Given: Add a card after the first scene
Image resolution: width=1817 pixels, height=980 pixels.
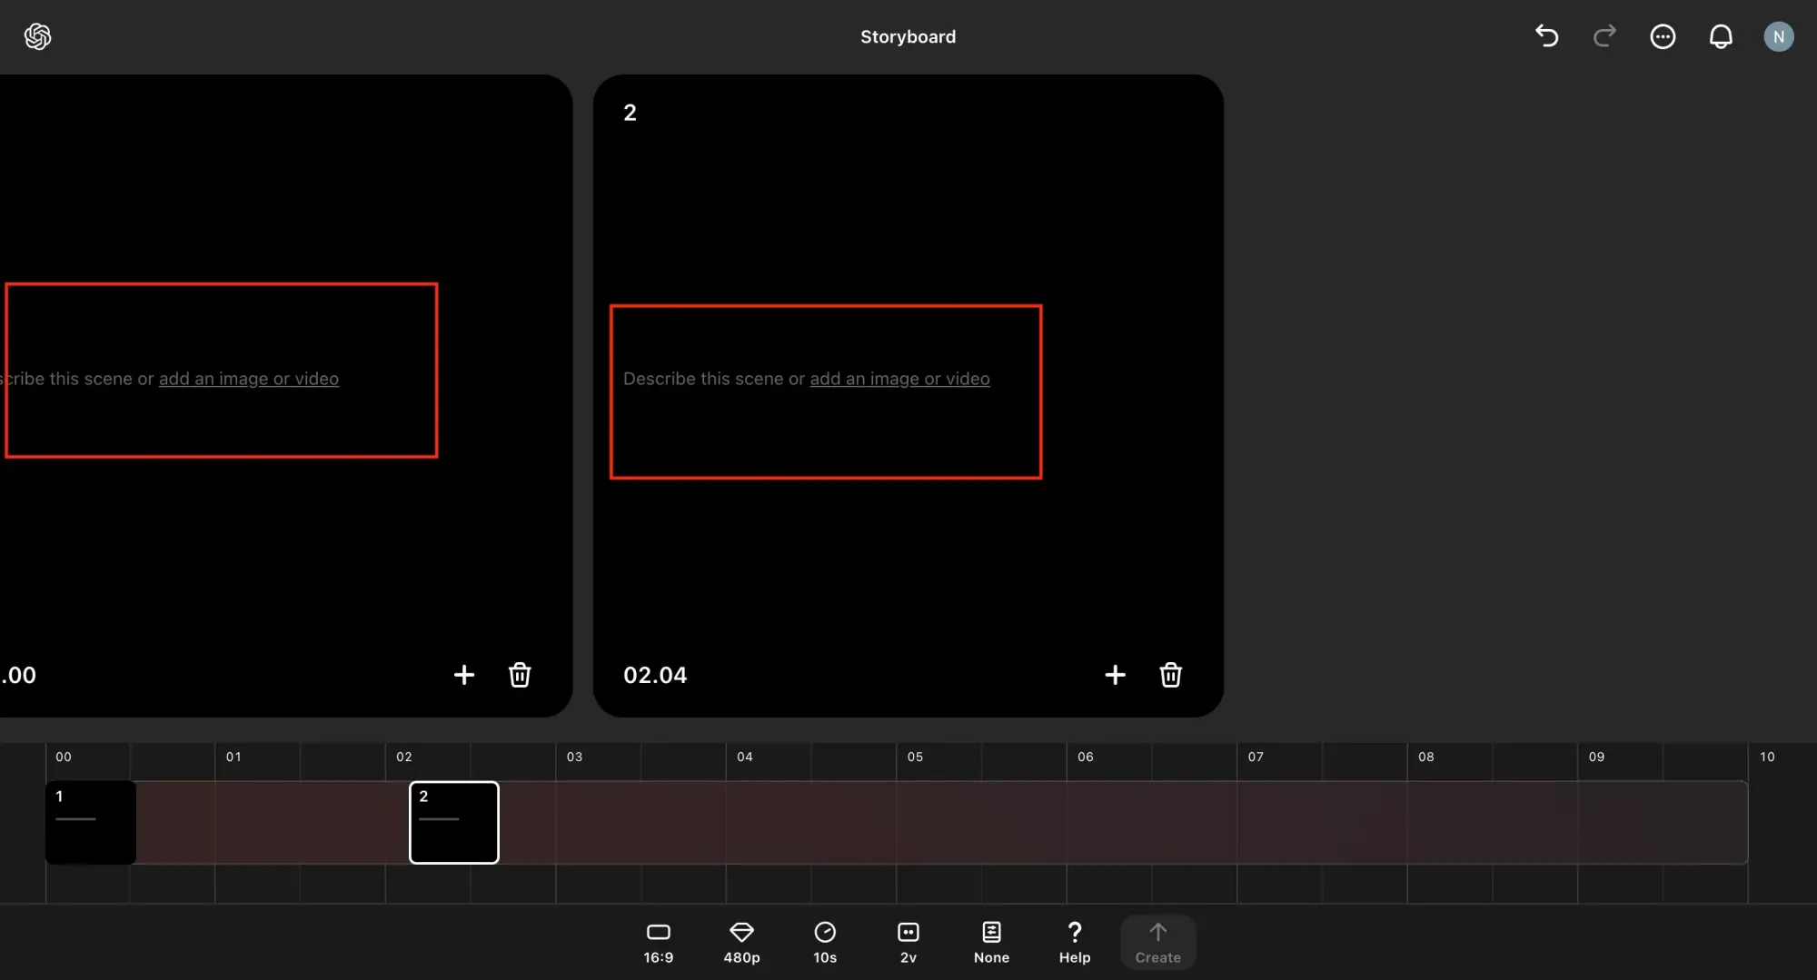Looking at the screenshot, I should click(x=463, y=675).
